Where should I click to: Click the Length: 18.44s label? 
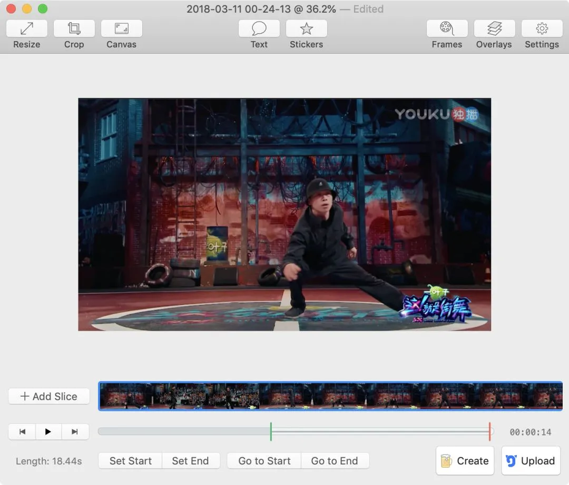point(49,461)
